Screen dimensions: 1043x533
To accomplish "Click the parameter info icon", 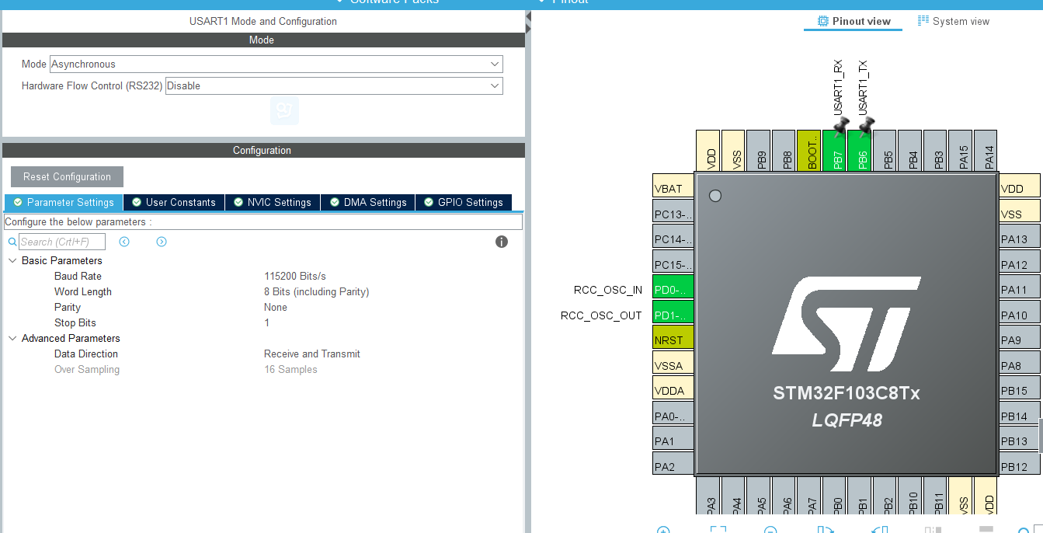I will tap(502, 242).
